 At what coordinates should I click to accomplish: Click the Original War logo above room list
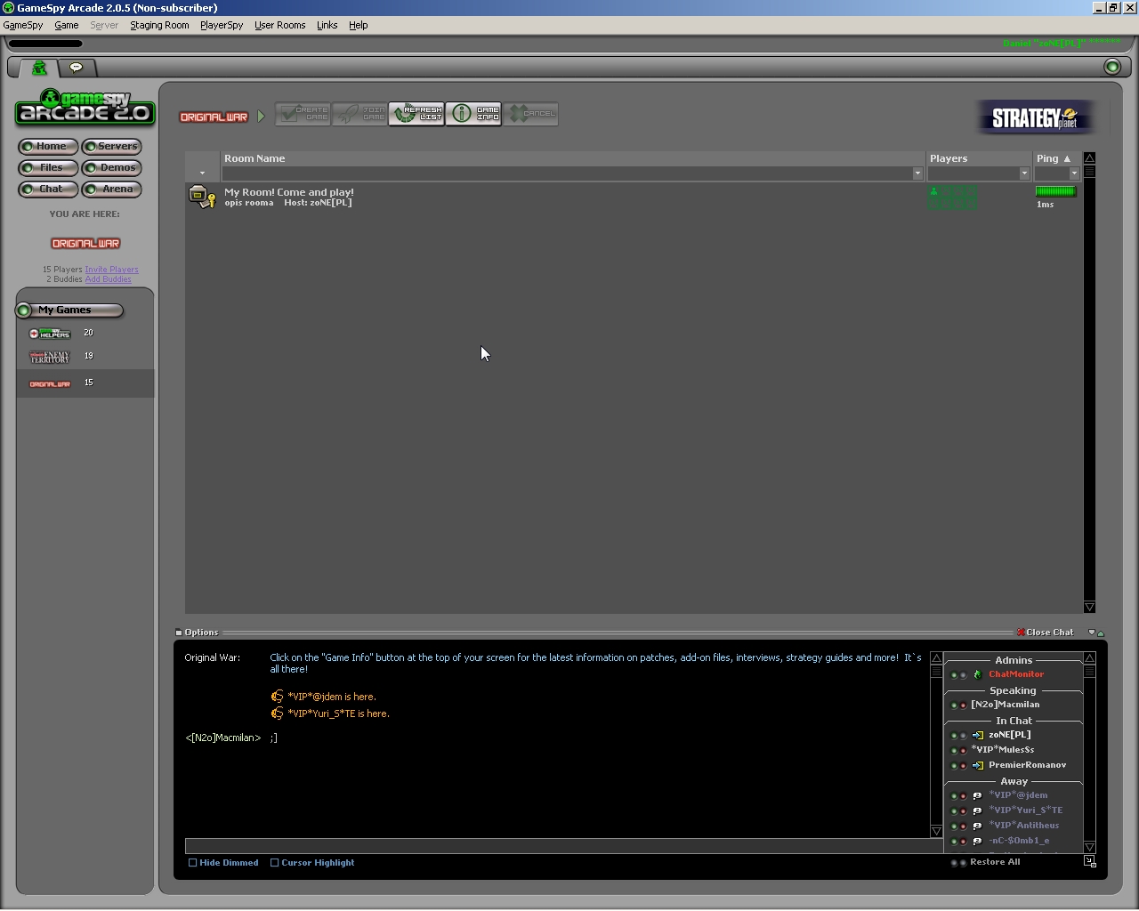[214, 117]
